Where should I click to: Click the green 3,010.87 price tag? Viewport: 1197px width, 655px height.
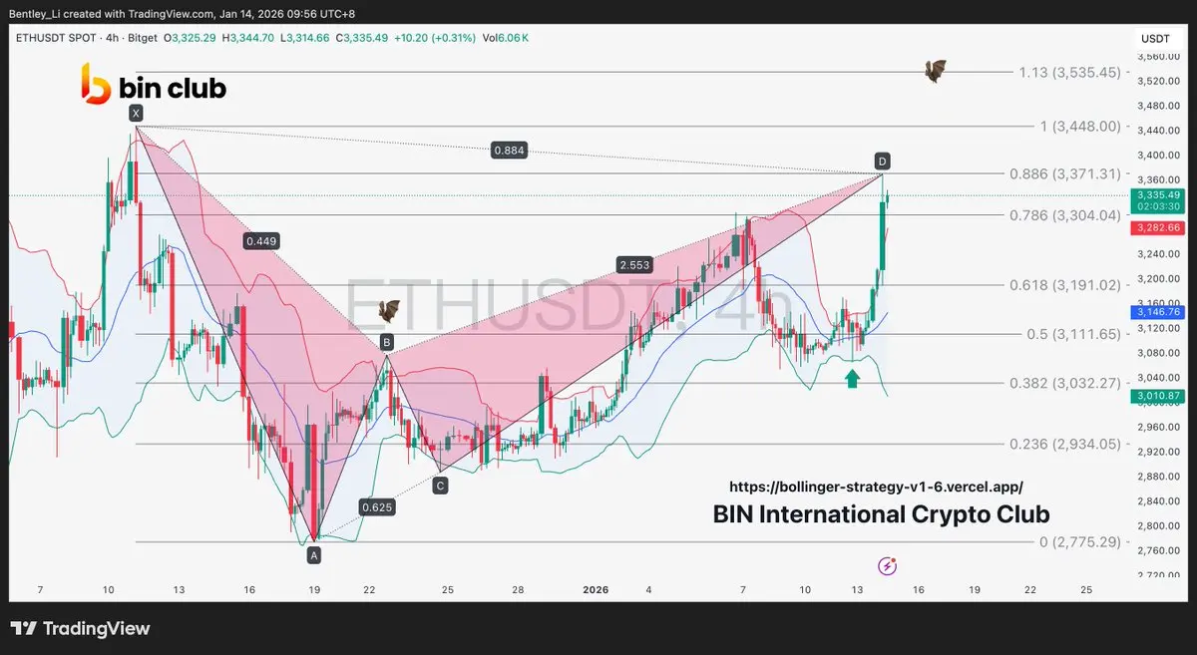click(1158, 397)
